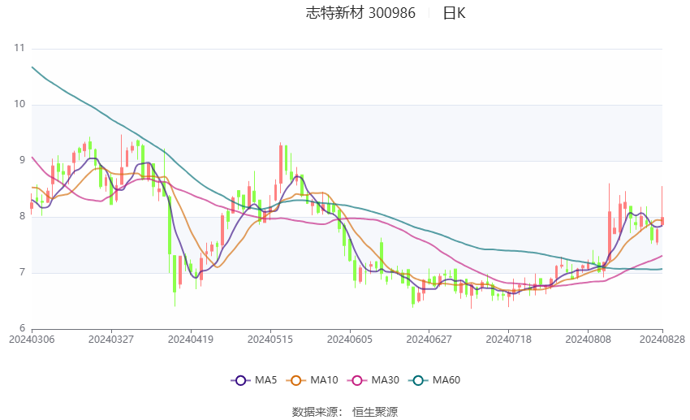Viewport: 690px width, 420px height.
Task: Click the 20240306 date axis label
Action: 32,340
